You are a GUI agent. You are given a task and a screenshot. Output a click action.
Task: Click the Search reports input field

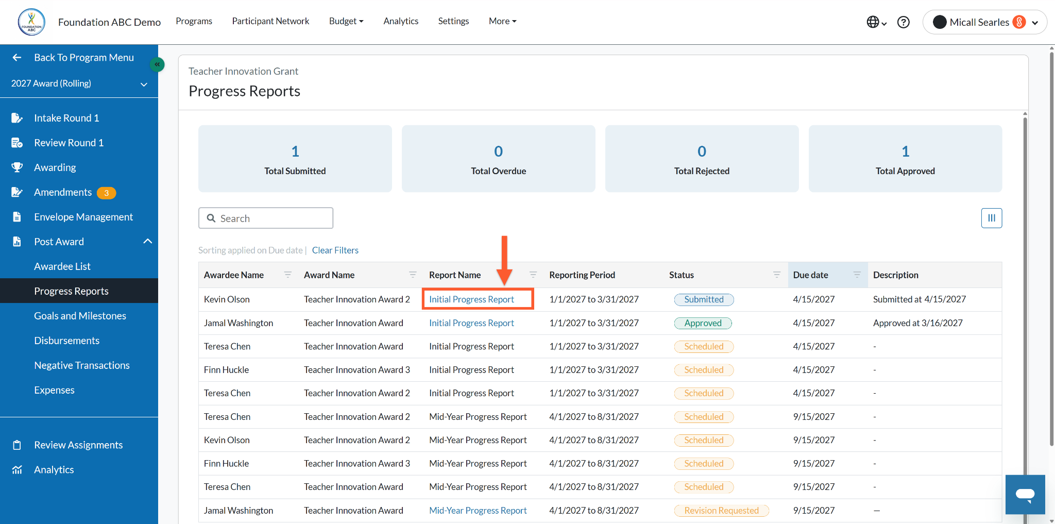pyautogui.click(x=266, y=218)
